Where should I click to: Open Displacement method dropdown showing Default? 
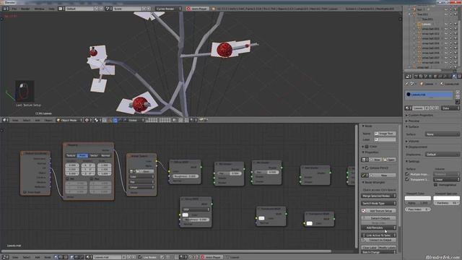tap(443, 155)
